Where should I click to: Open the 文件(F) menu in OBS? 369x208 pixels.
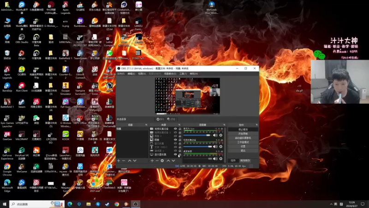click(x=121, y=73)
